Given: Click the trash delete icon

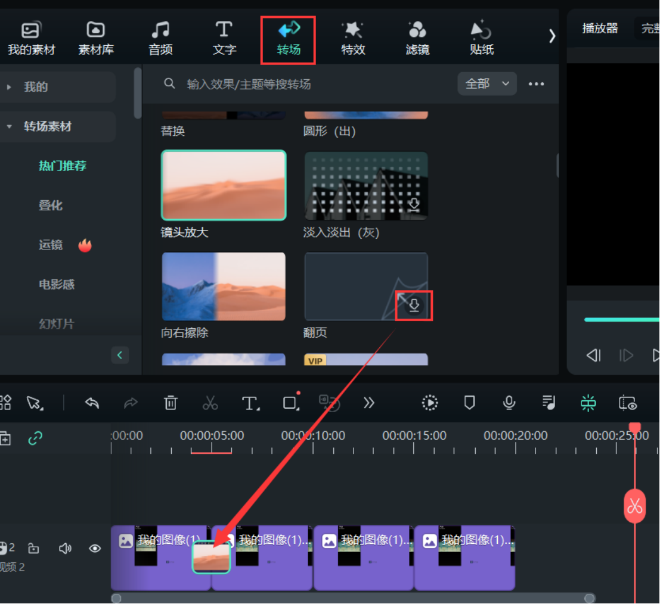Looking at the screenshot, I should (x=171, y=403).
